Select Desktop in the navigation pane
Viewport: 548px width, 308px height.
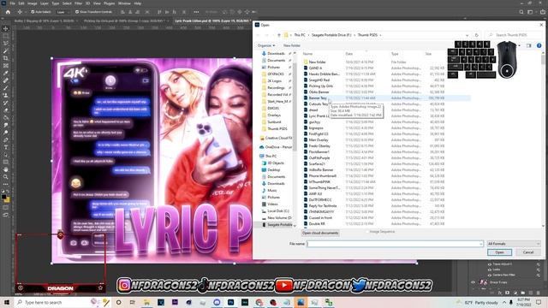[x=274, y=169]
